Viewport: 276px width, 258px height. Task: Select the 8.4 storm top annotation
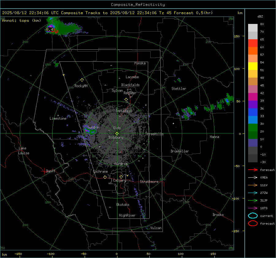pos(50,29)
